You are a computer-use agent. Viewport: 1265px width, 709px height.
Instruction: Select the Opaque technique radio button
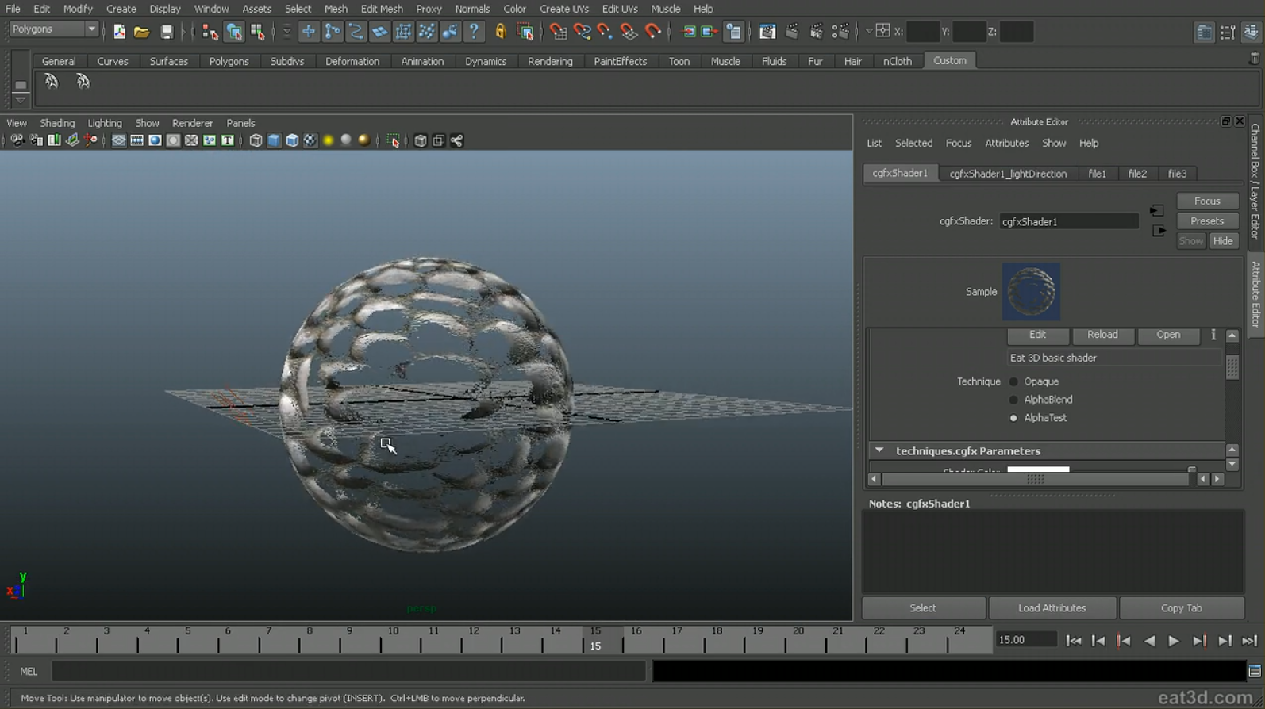coord(1013,381)
